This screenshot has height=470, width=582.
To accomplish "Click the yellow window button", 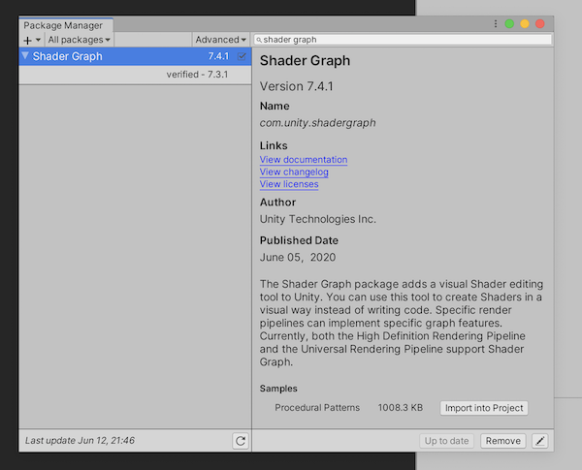I will point(525,23).
